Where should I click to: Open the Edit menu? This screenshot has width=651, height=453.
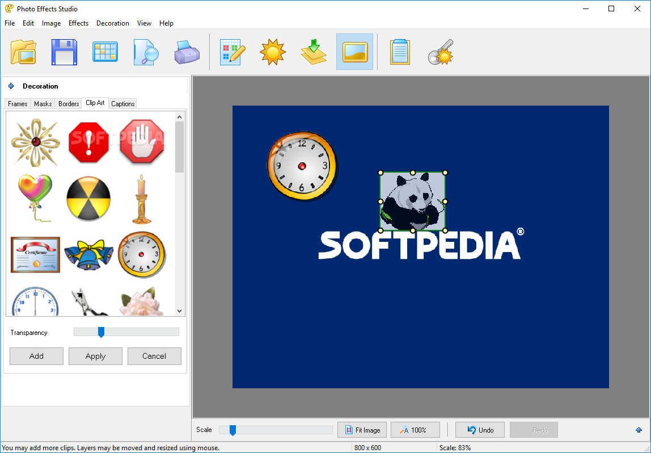28,23
